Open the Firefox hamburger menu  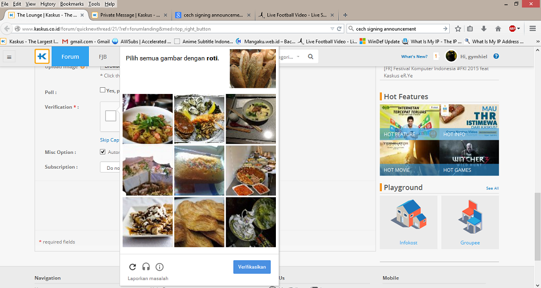(x=533, y=29)
